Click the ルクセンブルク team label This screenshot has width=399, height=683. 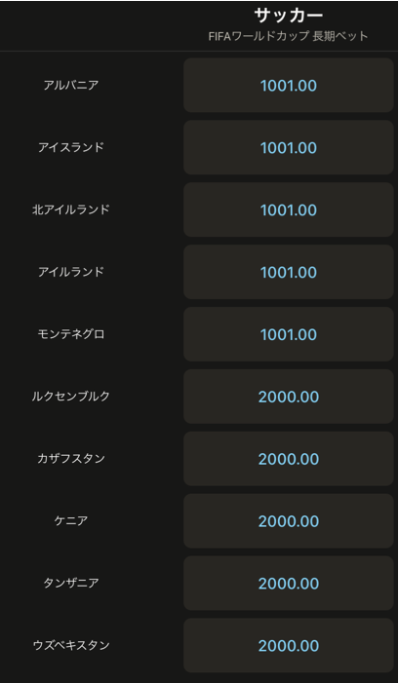(71, 397)
